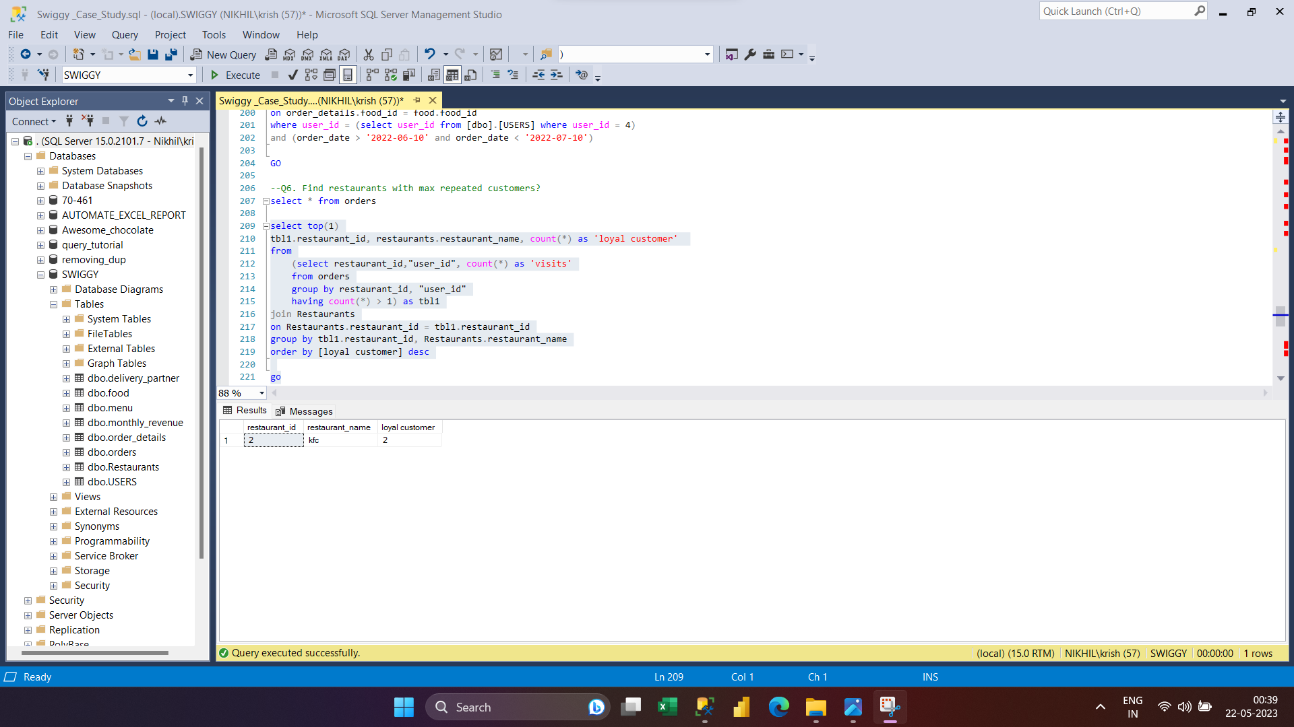Click the Find in Files icon
This screenshot has width=1294, height=727.
click(x=546, y=55)
